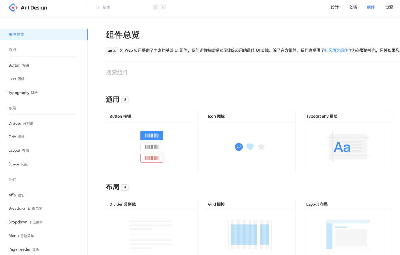Click the blue primary button illustration

pyautogui.click(x=152, y=136)
